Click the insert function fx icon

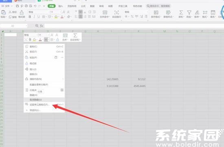(42, 26)
